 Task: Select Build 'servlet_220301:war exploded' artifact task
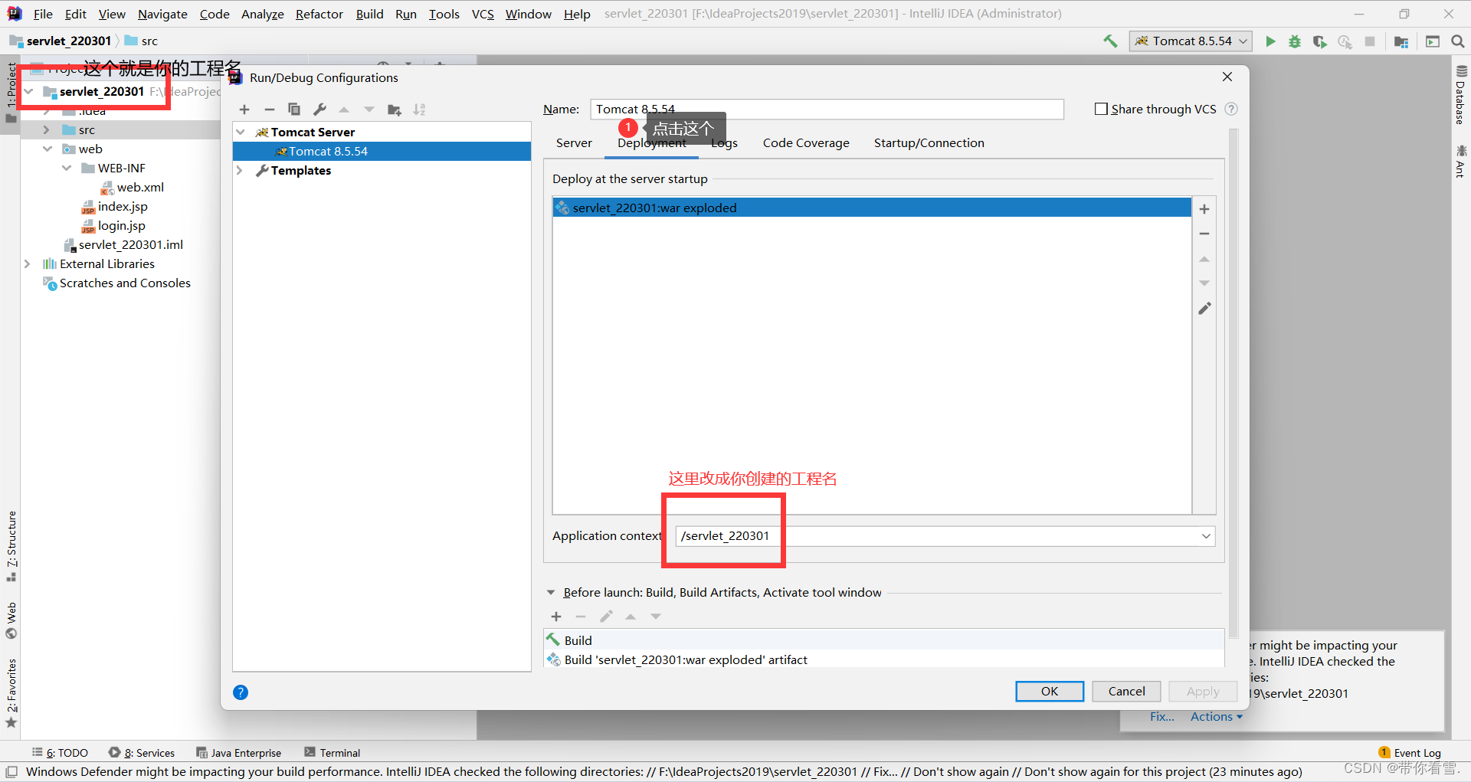click(884, 659)
